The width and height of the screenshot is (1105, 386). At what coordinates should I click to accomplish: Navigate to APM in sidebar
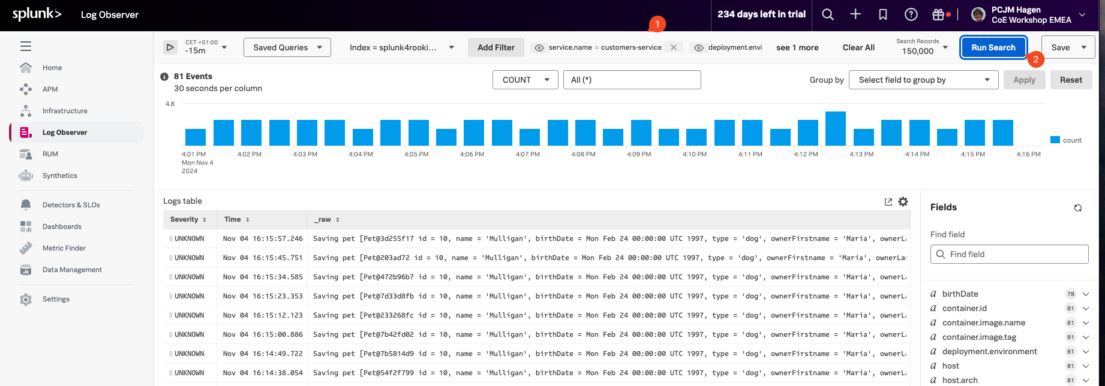50,89
